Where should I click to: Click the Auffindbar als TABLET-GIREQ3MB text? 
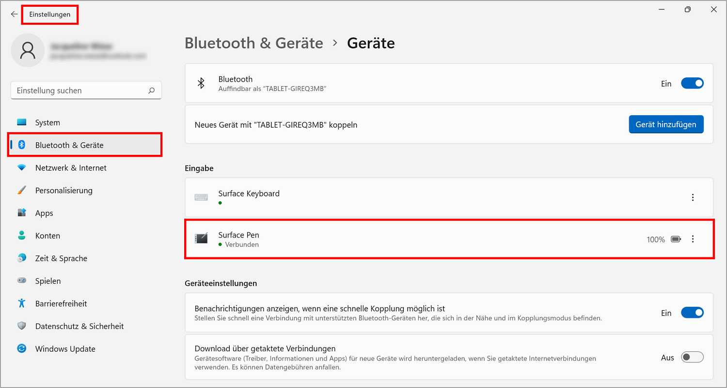272,89
